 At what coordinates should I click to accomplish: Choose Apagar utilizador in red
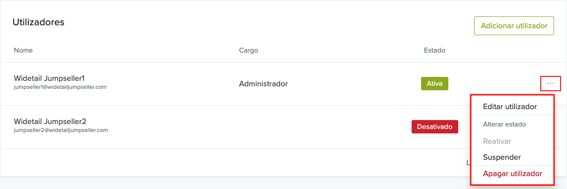coord(512,174)
